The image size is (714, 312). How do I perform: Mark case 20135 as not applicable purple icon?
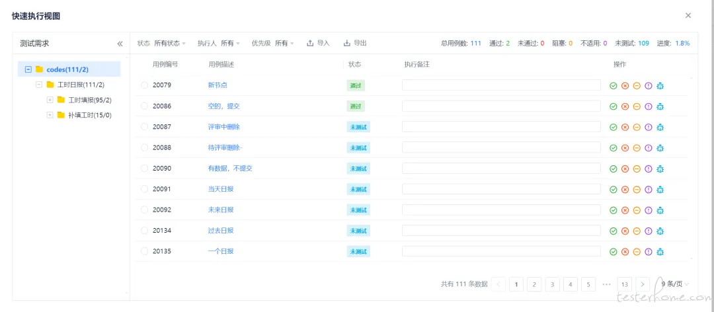click(649, 251)
